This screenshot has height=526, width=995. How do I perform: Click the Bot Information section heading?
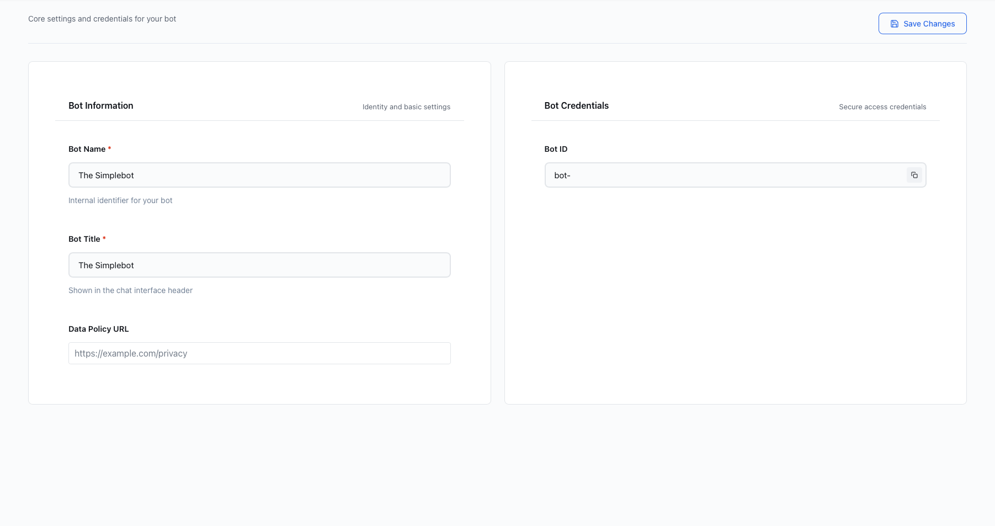(101, 105)
